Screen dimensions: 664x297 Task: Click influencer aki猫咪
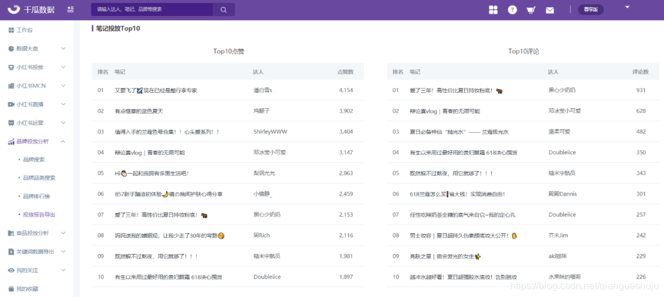point(558,256)
